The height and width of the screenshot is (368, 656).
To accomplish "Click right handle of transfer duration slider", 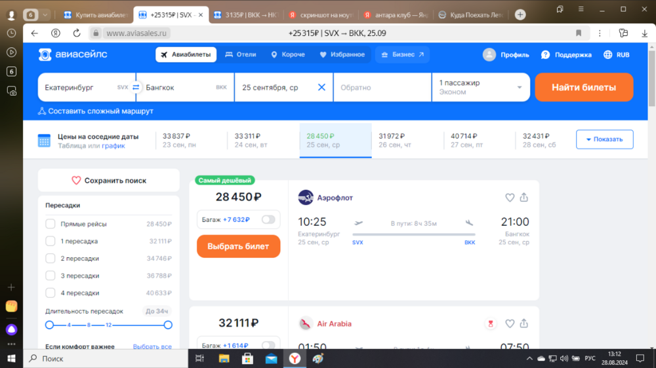I will coord(168,325).
